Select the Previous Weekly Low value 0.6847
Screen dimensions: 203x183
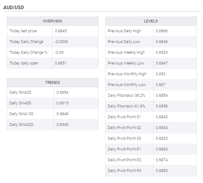162,63
